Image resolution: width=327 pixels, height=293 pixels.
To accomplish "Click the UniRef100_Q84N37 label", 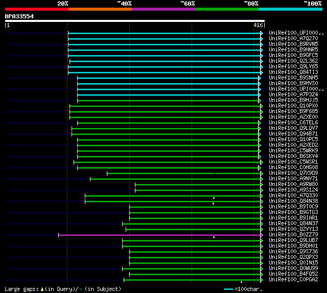I will [x=293, y=224].
